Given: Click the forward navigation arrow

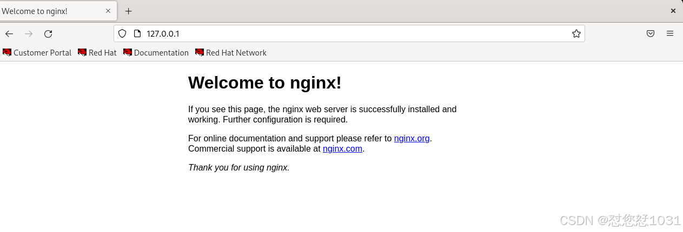Looking at the screenshot, I should point(29,34).
